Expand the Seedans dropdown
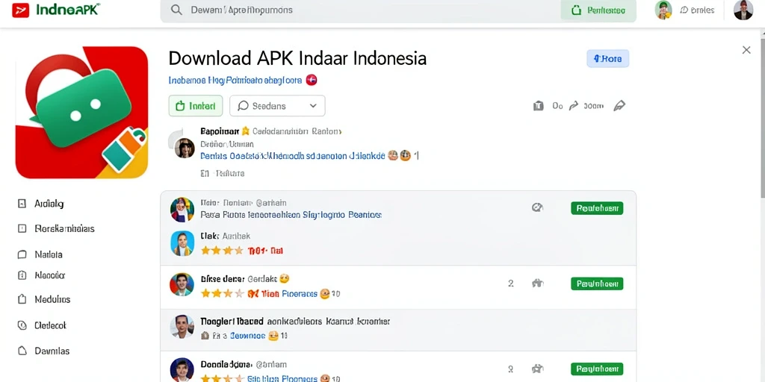This screenshot has width=765, height=382. tap(277, 106)
